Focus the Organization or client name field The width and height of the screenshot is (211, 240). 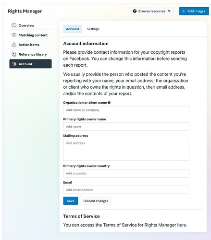126,110
